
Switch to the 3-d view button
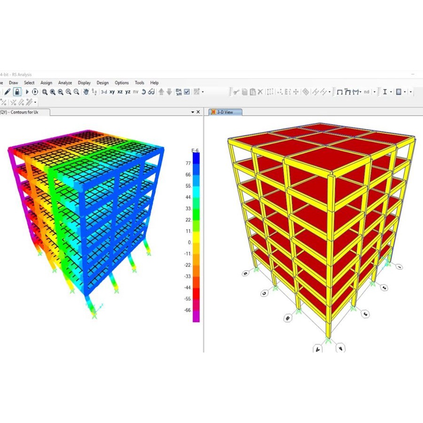click(x=104, y=92)
